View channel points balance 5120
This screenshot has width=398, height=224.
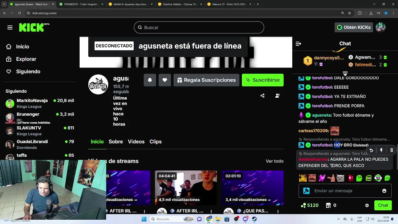pos(309,205)
